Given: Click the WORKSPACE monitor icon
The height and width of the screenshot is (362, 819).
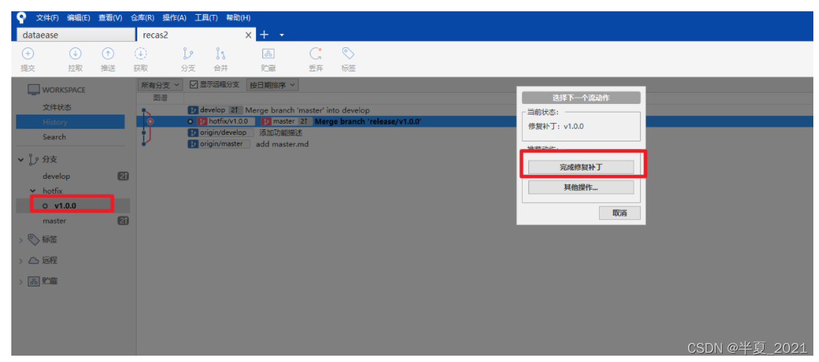Looking at the screenshot, I should [33, 90].
